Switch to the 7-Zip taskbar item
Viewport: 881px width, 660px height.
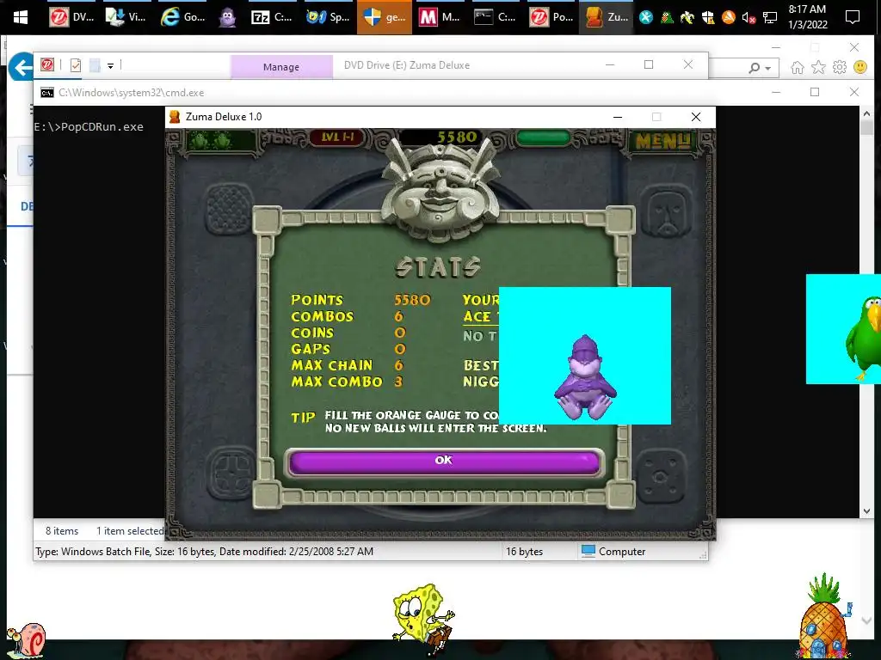[272, 17]
